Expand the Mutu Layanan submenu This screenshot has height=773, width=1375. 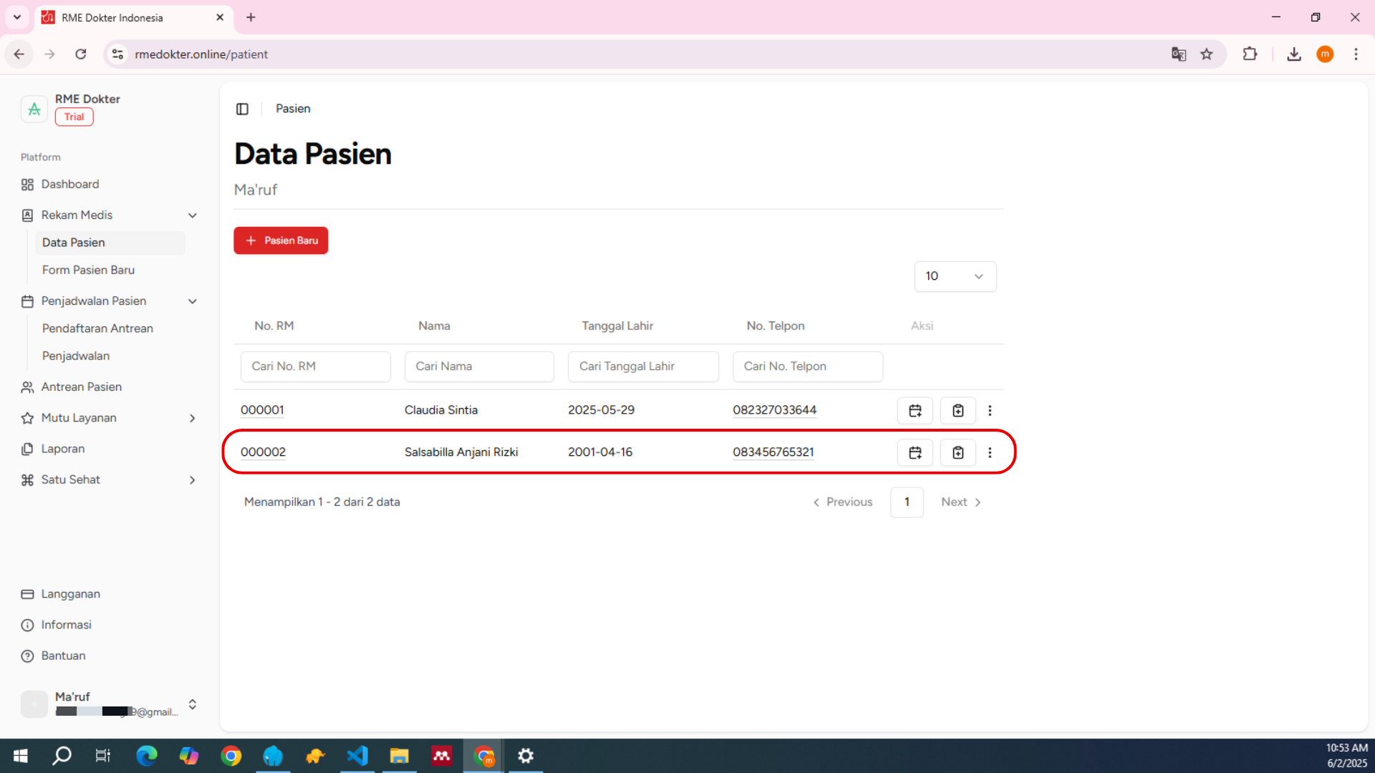(192, 418)
